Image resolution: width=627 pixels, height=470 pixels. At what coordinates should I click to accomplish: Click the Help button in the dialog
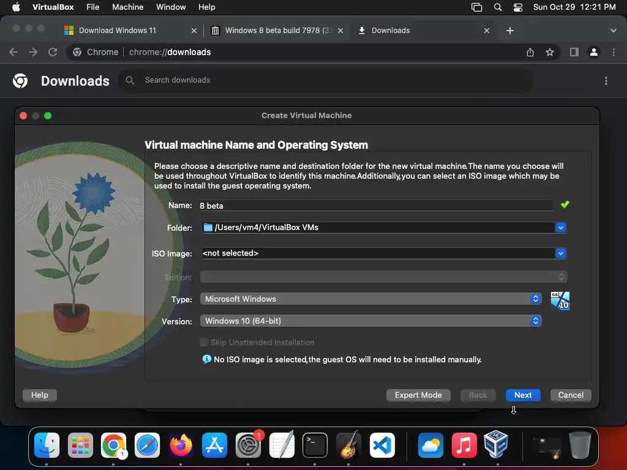click(x=40, y=395)
